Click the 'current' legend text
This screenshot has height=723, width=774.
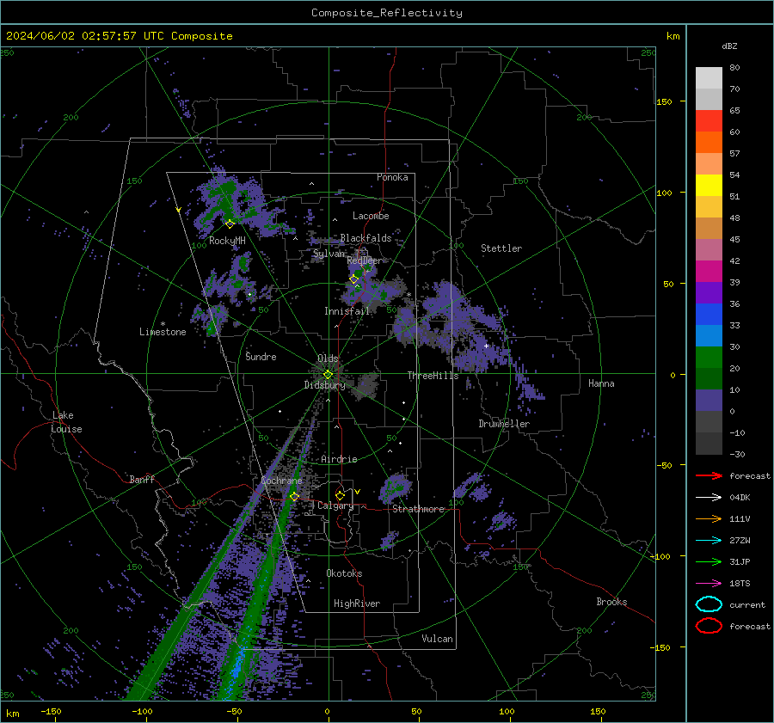coord(747,604)
